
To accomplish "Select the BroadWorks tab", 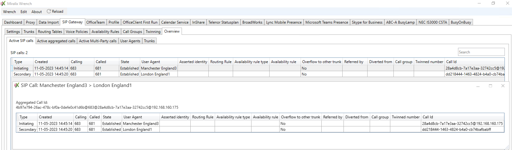I will pyautogui.click(x=252, y=22).
